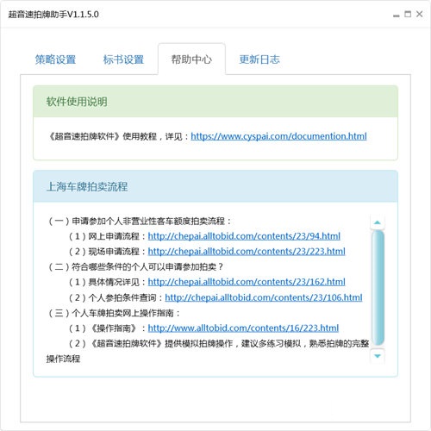The width and height of the screenshot is (431, 431).
Task: Open the 操作指南 link ending 16/223.html
Action: (243, 328)
